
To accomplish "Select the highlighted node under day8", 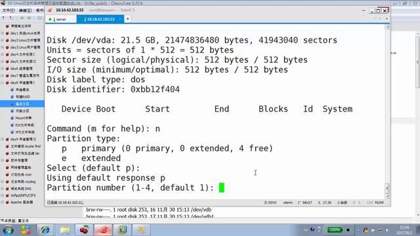I will tap(22, 104).
